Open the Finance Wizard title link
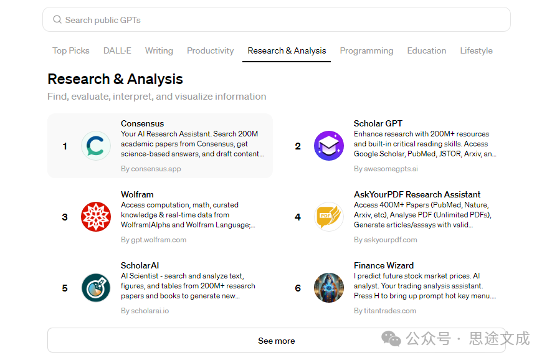The width and height of the screenshot is (547, 360). [384, 265]
